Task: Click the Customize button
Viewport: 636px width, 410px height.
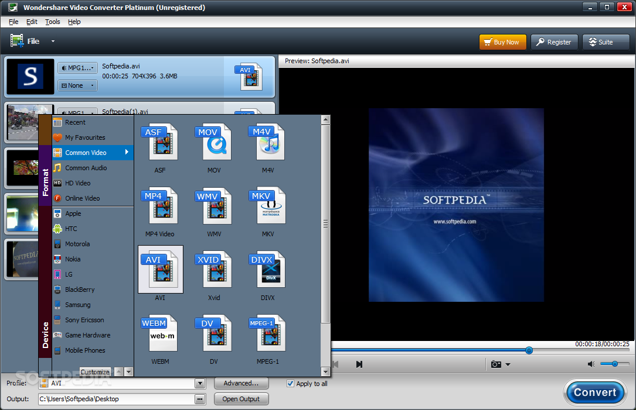Action: coord(95,371)
